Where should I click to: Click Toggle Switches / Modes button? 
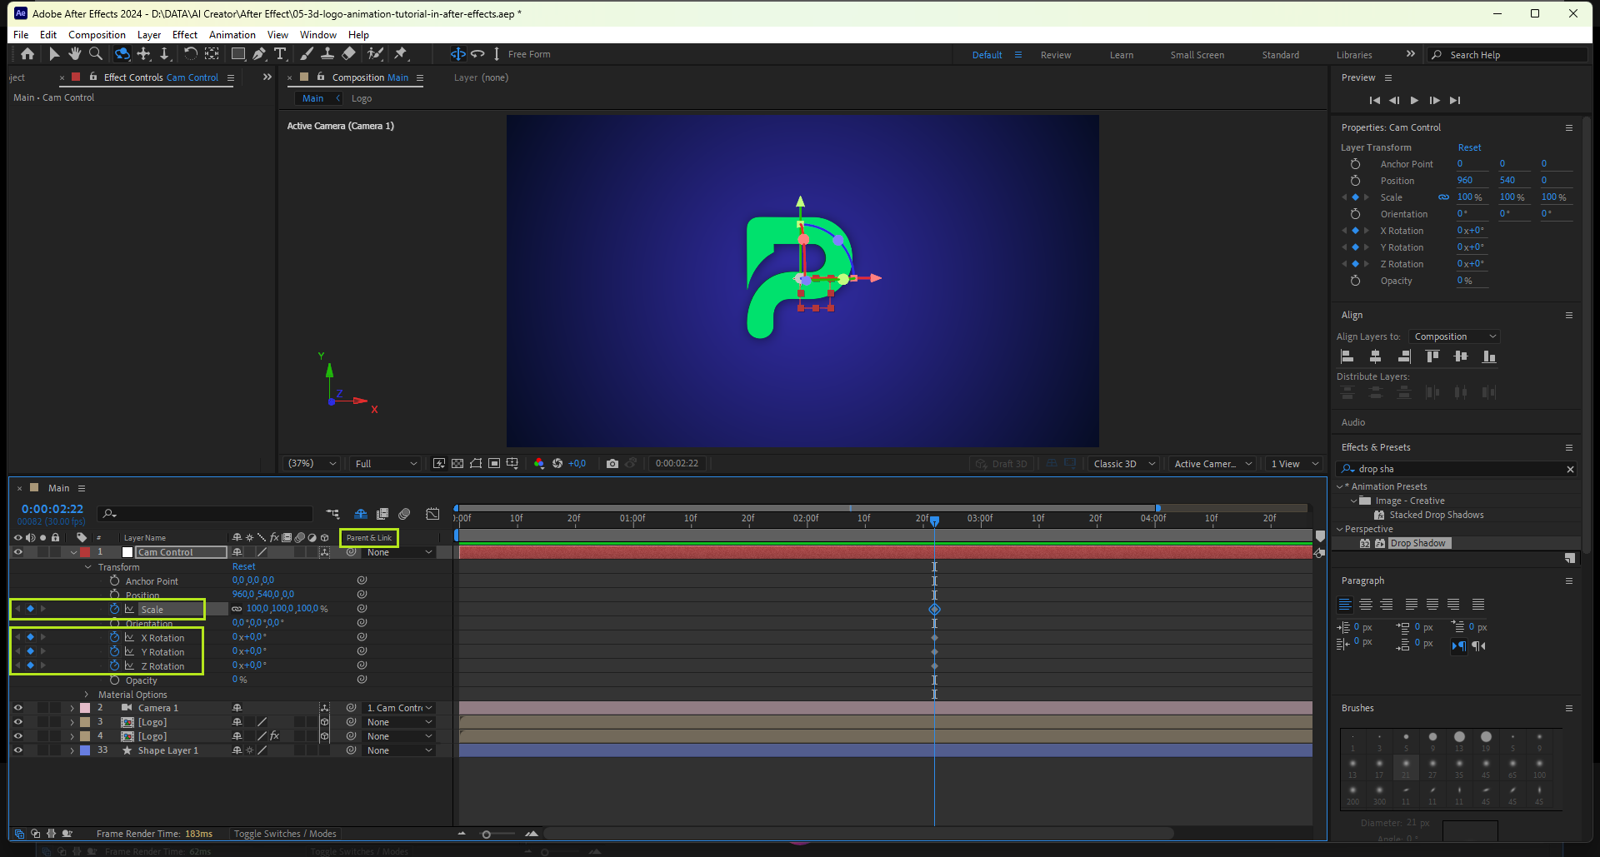[x=285, y=834]
